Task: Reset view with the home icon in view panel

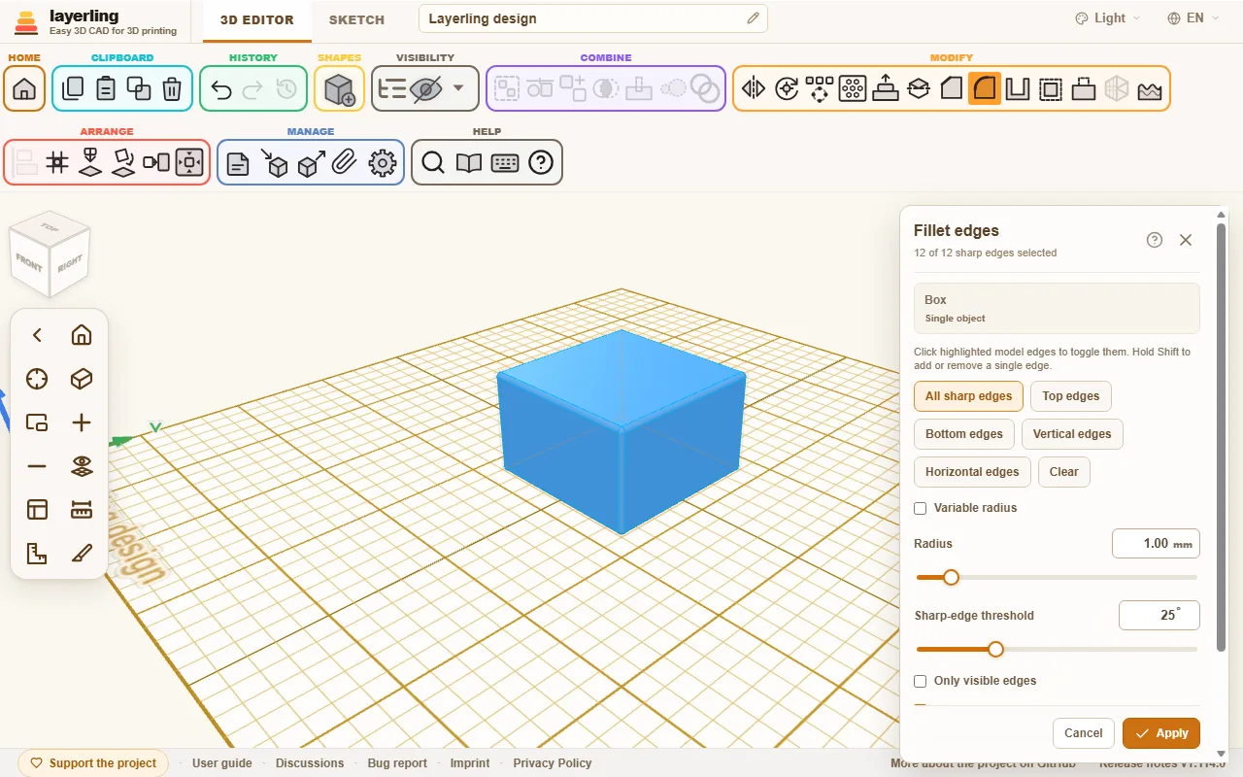Action: pyautogui.click(x=82, y=335)
